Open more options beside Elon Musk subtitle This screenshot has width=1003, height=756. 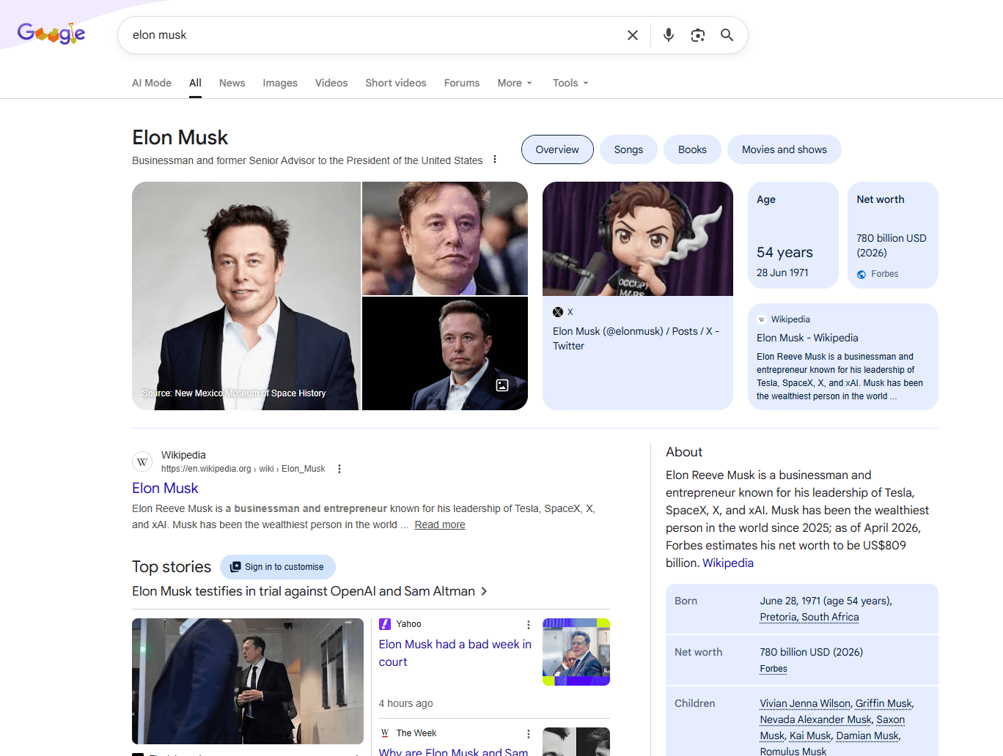tap(495, 160)
